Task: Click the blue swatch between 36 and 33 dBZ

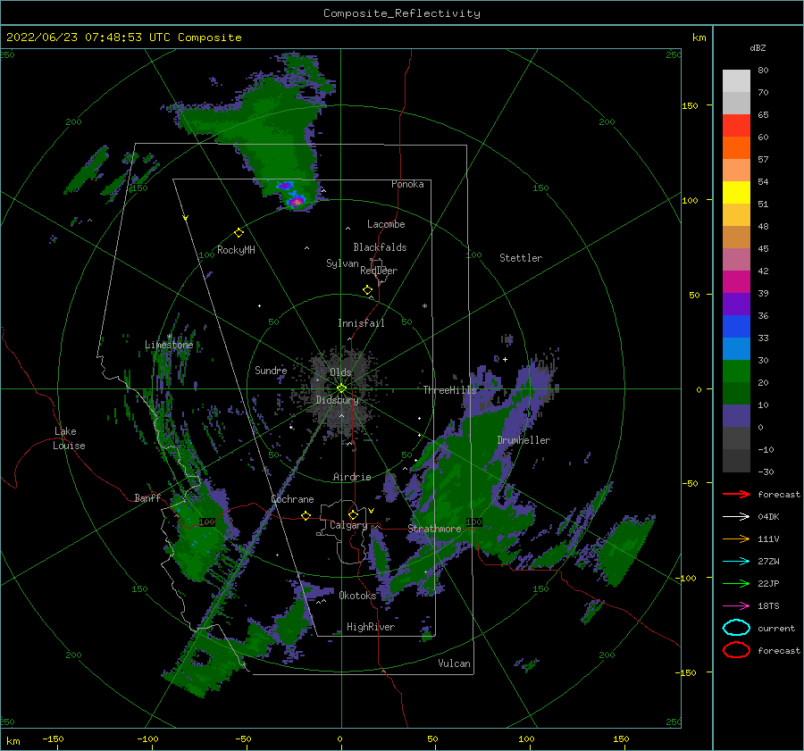Action: pyautogui.click(x=736, y=327)
